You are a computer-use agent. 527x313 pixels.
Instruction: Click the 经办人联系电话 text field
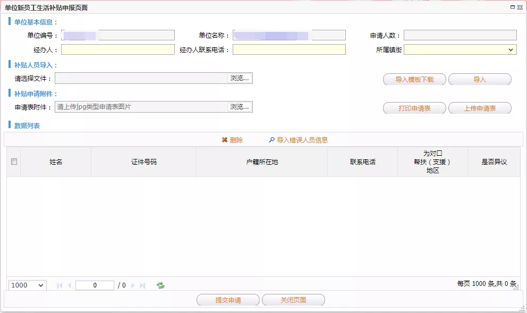click(289, 49)
